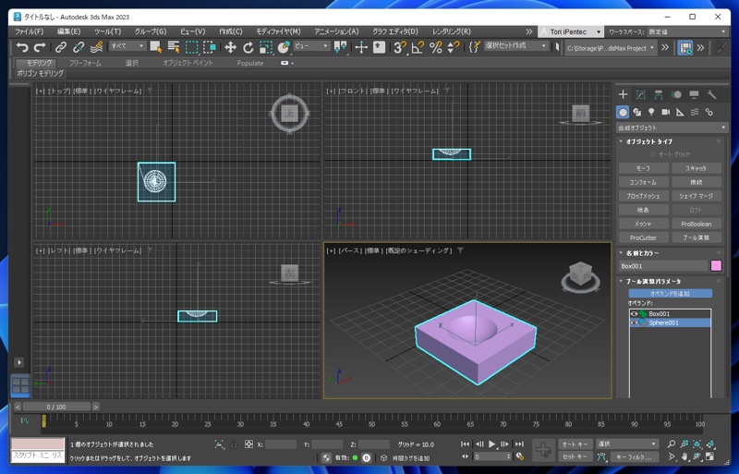The height and width of the screenshot is (474, 739).
Task: Activate the Select Object tool
Action: coord(156,47)
